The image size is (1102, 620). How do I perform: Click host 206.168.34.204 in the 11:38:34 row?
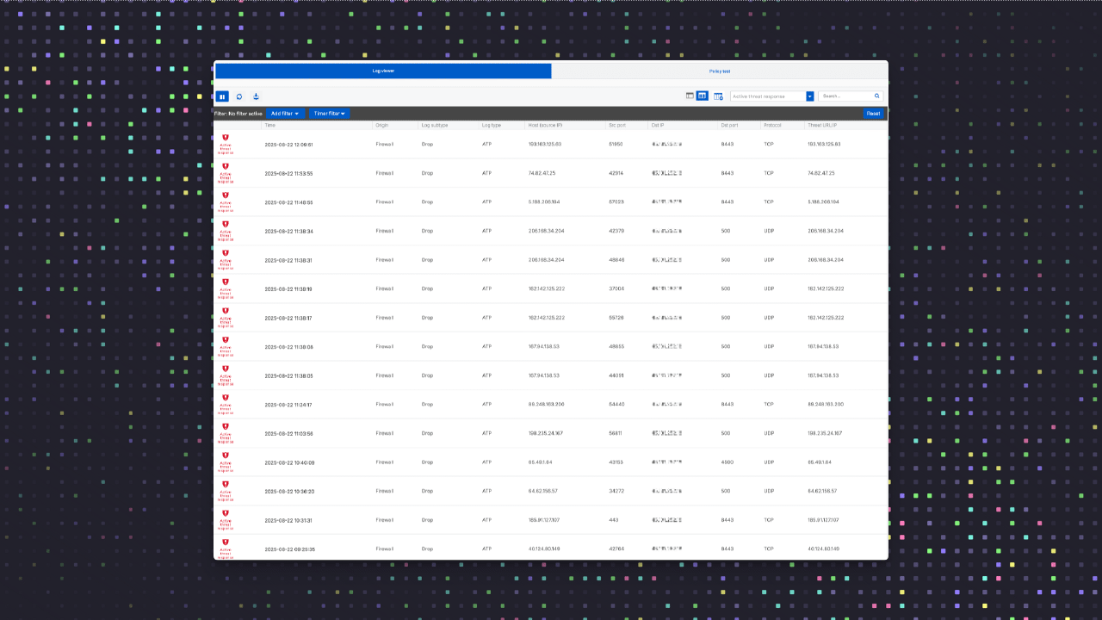546,231
